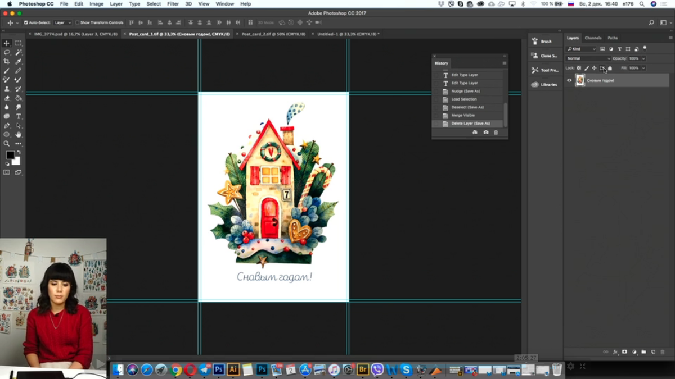Open Auto-Select Layer dropdown
Image resolution: width=675 pixels, height=379 pixels.
point(62,23)
